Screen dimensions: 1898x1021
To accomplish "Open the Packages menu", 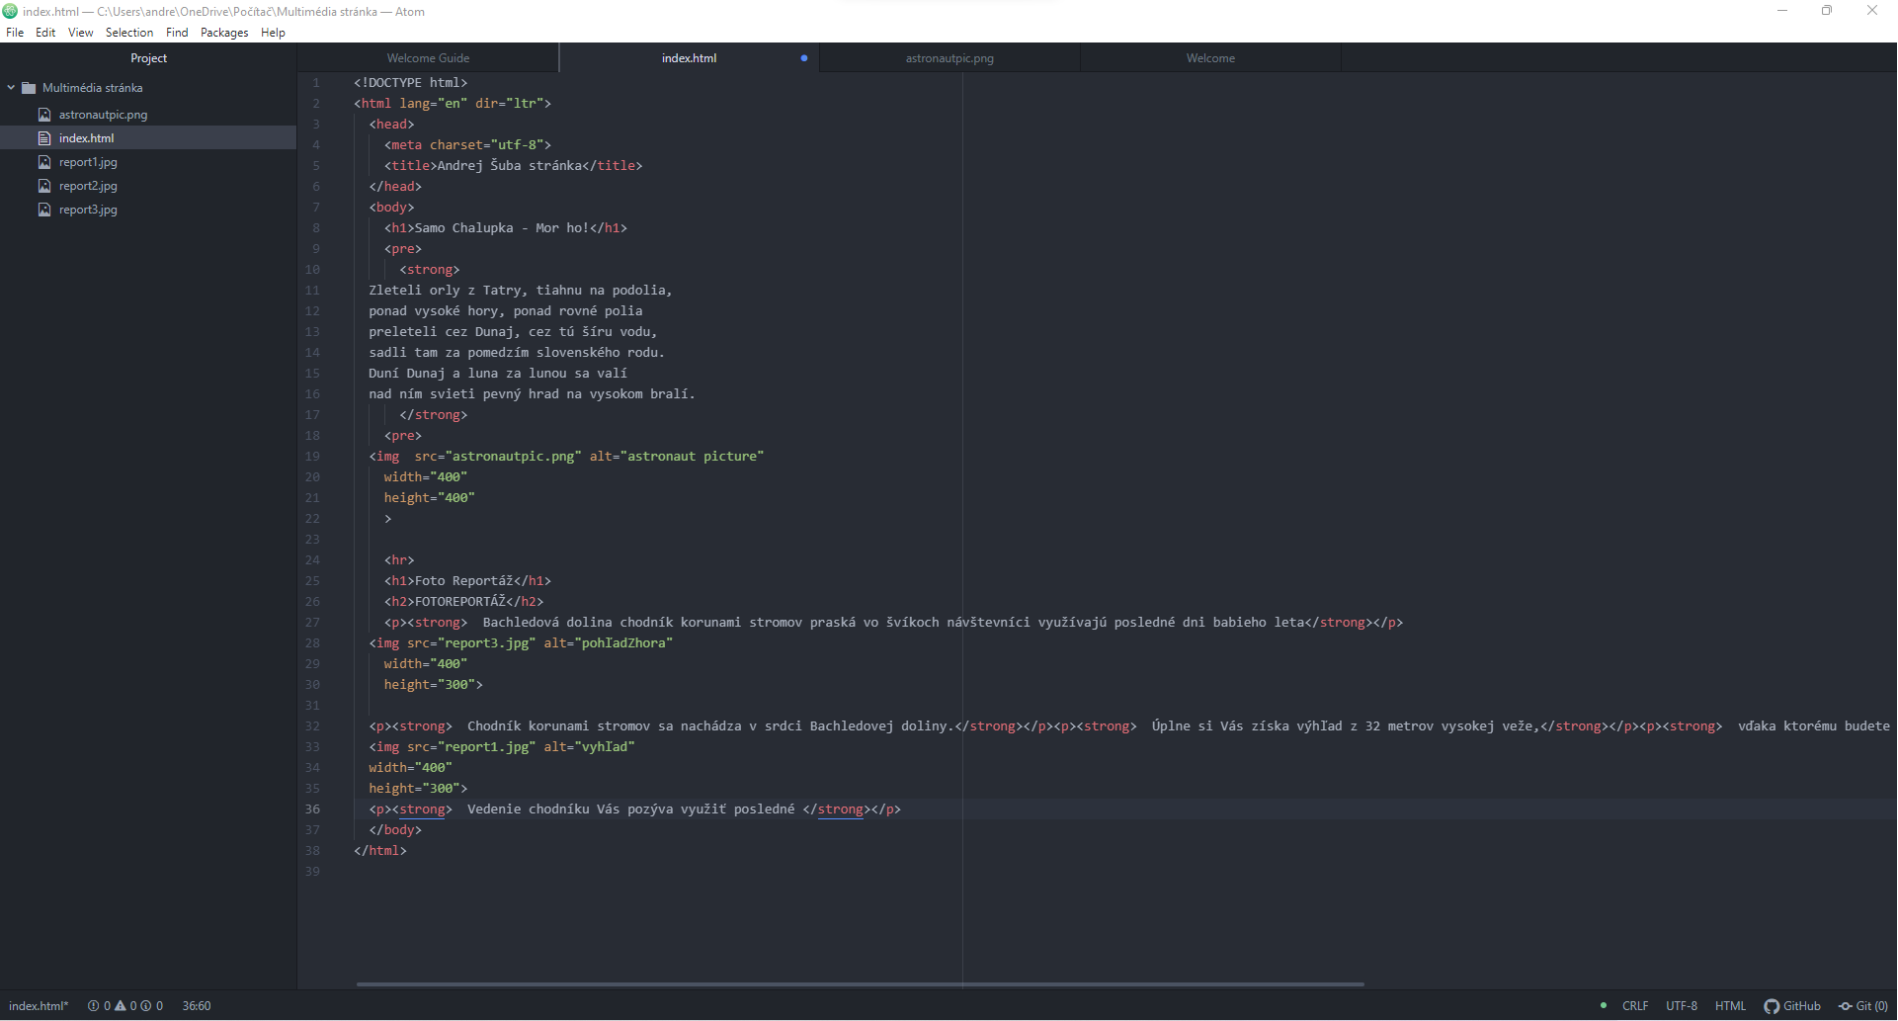I will click(x=224, y=33).
